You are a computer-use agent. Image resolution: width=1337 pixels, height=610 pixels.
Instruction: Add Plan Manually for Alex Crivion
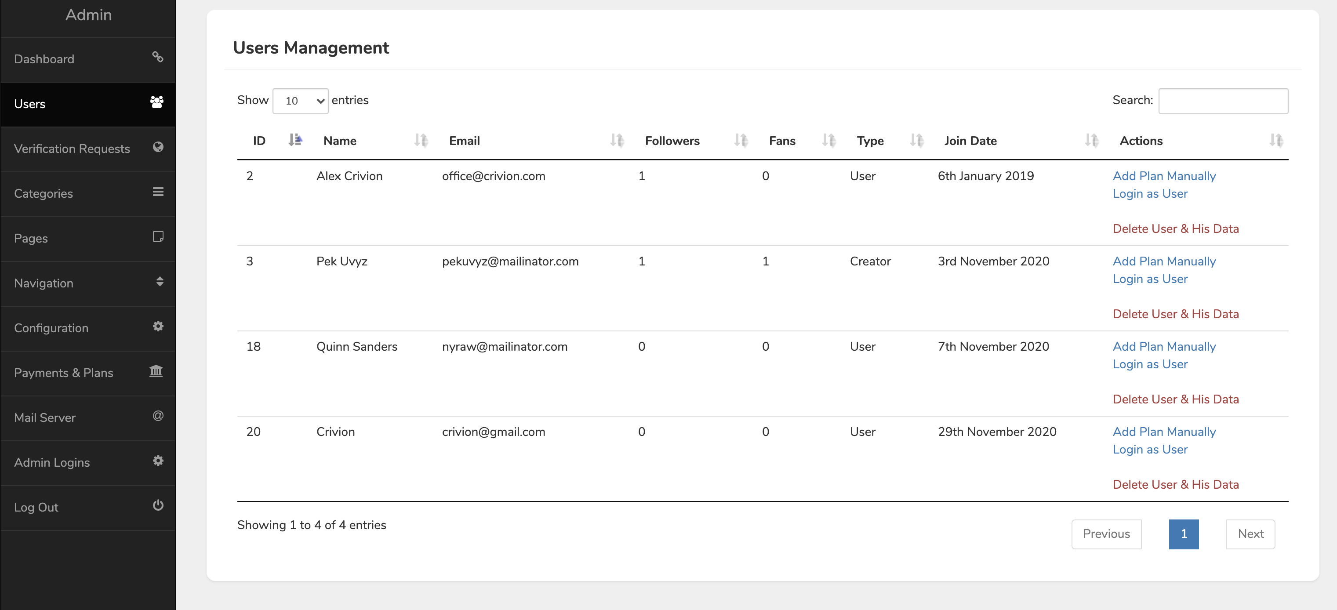click(x=1164, y=176)
